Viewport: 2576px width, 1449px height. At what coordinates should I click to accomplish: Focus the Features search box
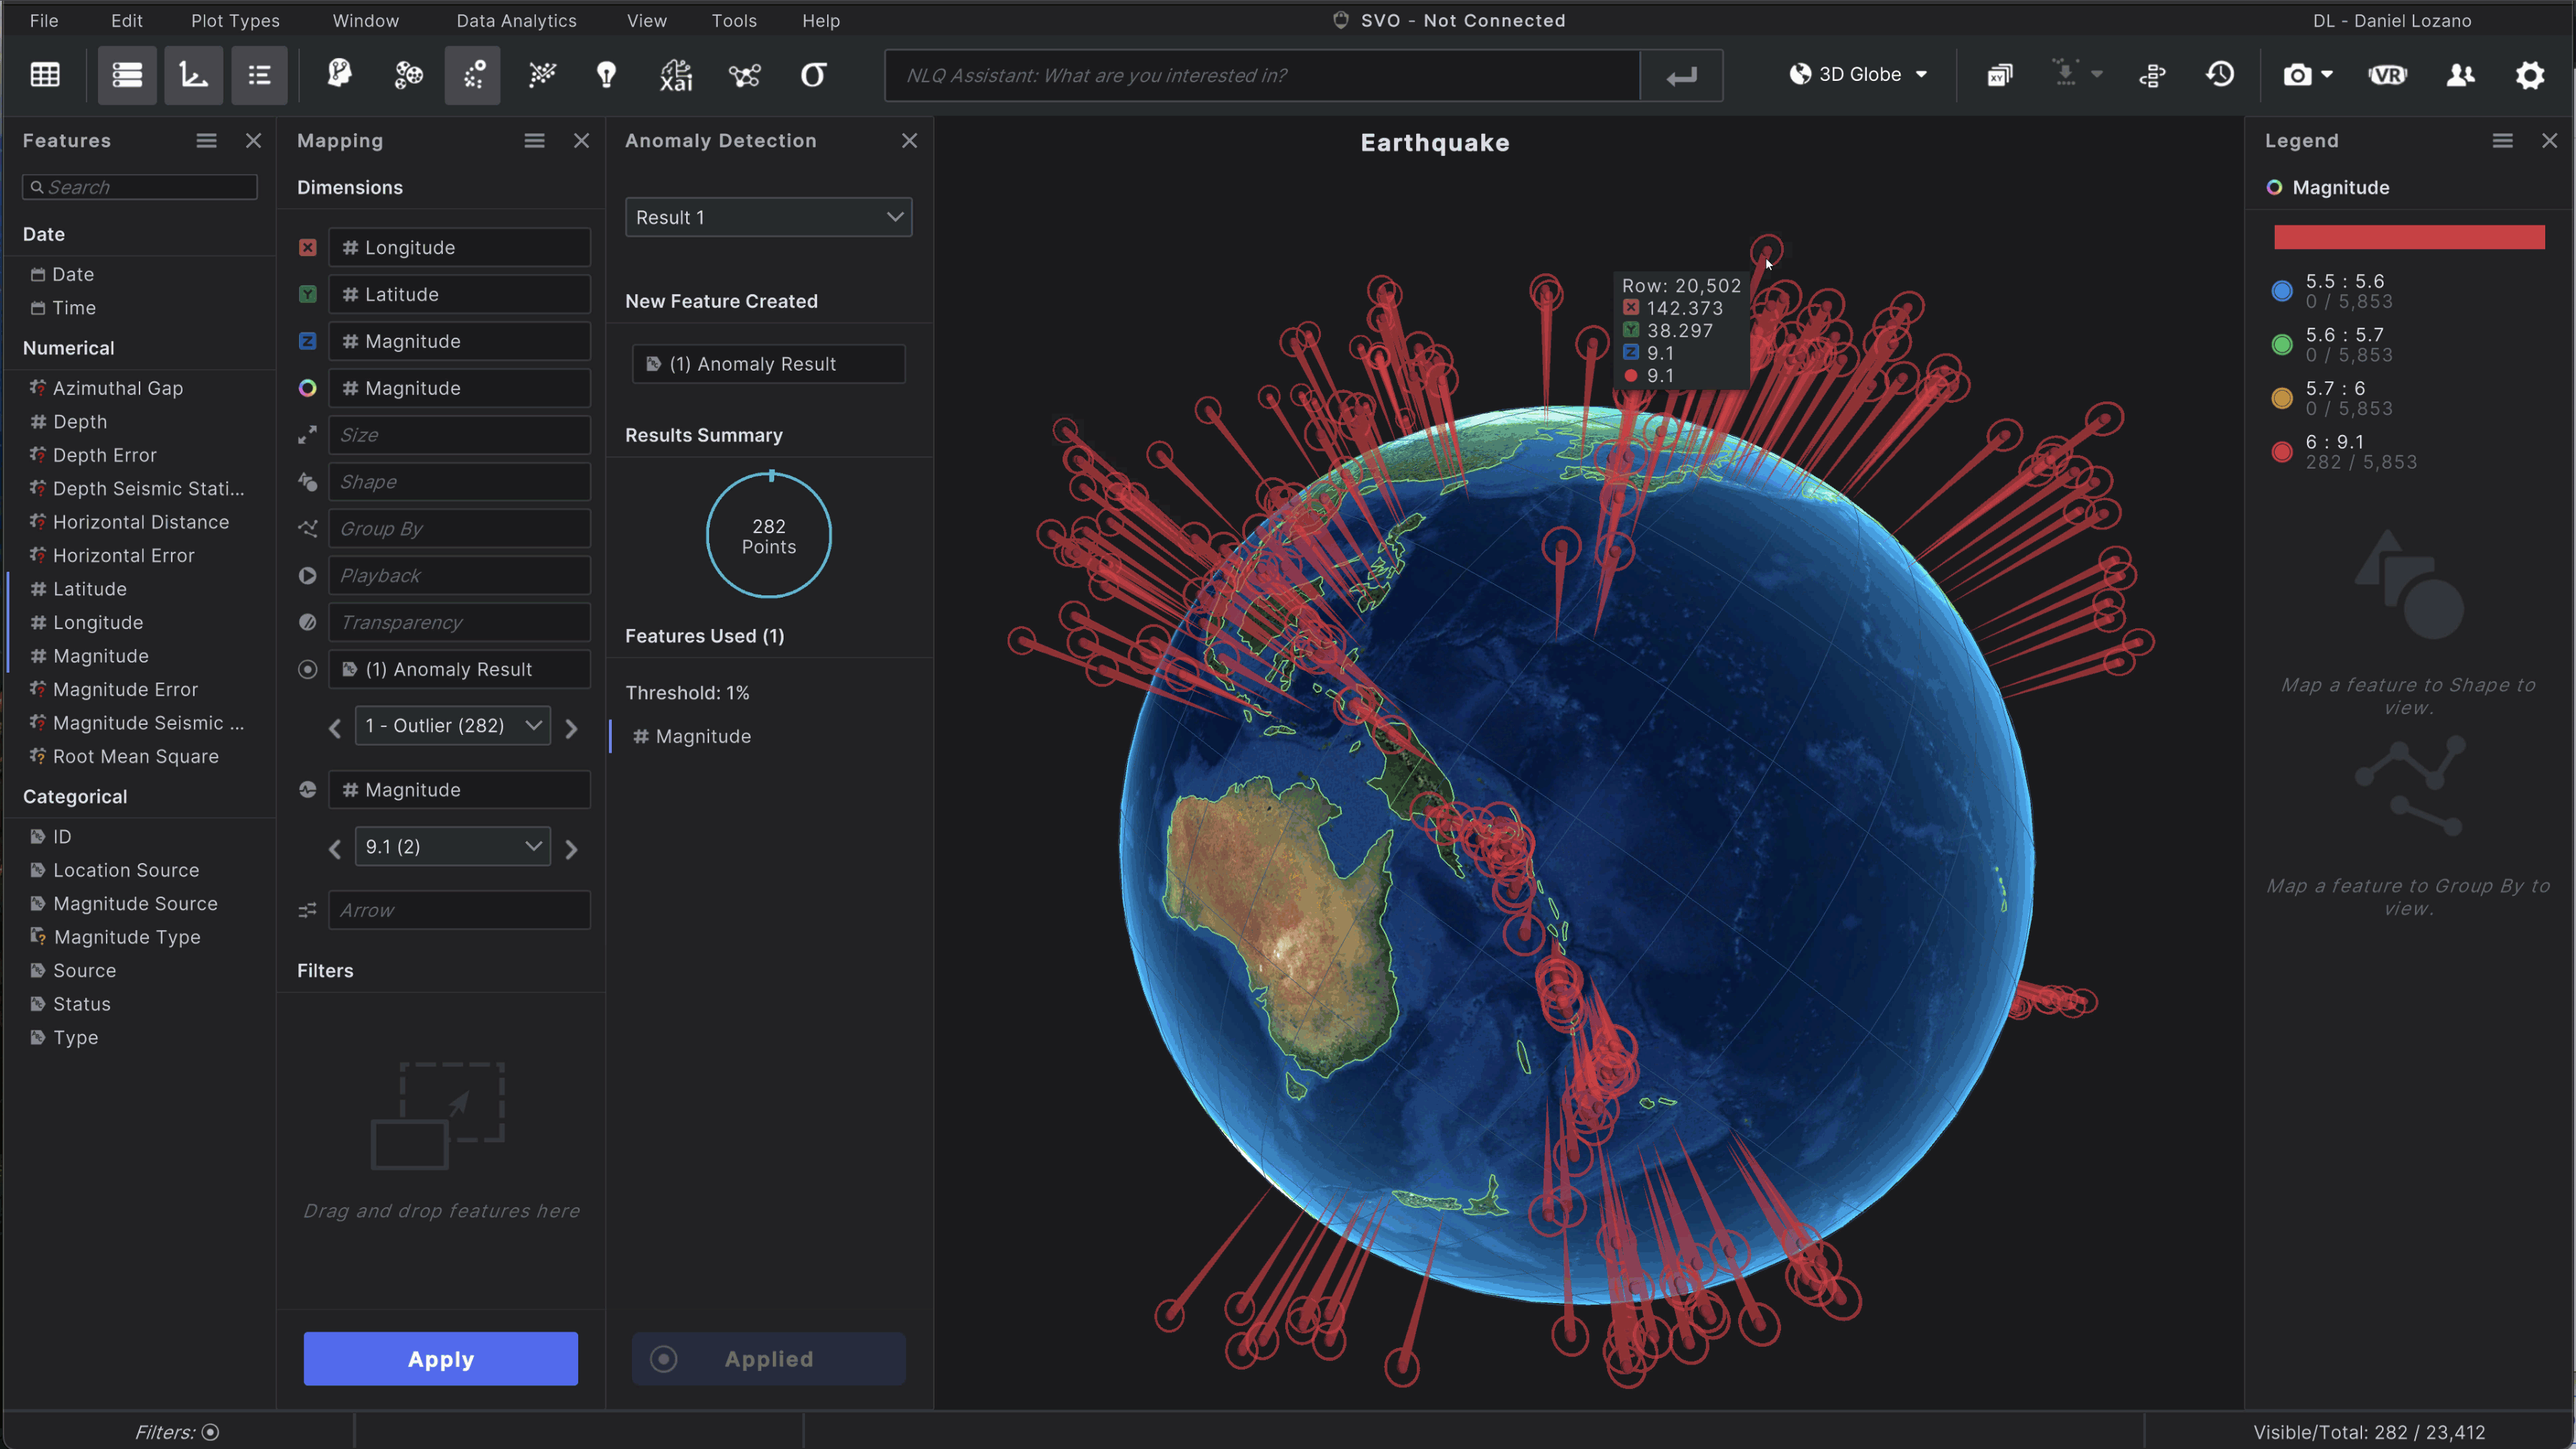(x=140, y=187)
